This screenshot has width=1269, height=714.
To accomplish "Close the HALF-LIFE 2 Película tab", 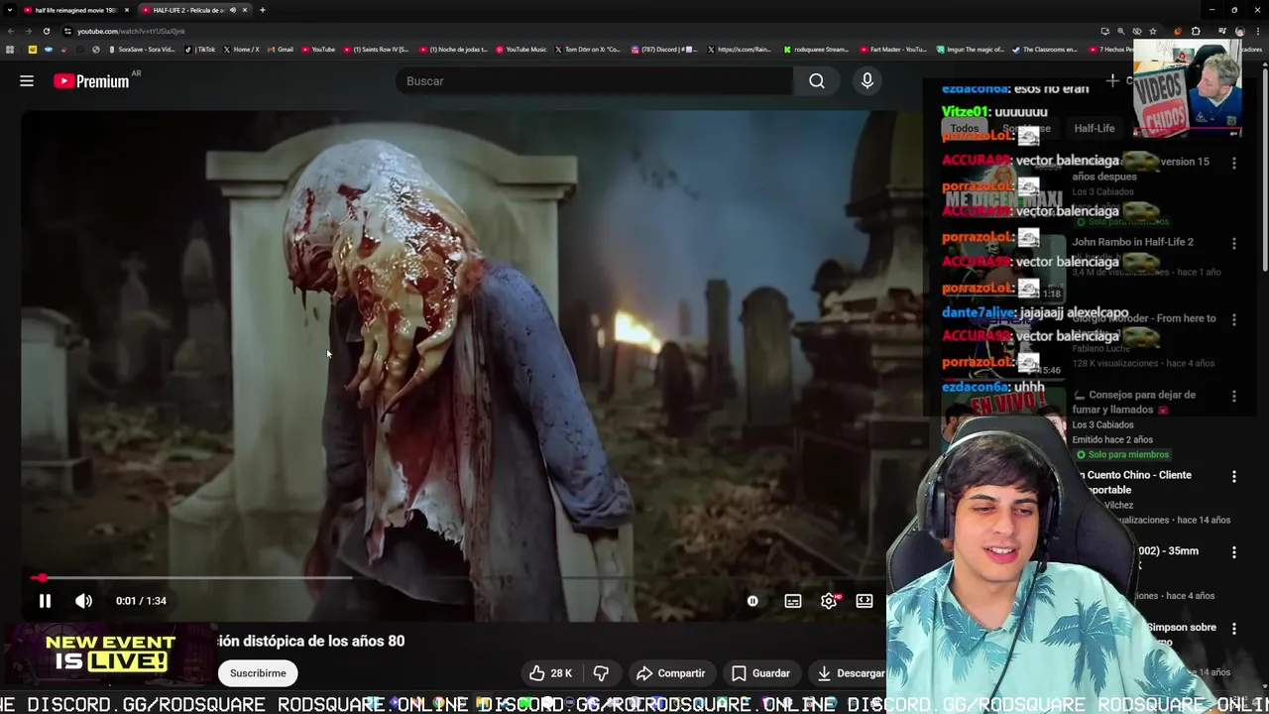I will click(x=245, y=10).
